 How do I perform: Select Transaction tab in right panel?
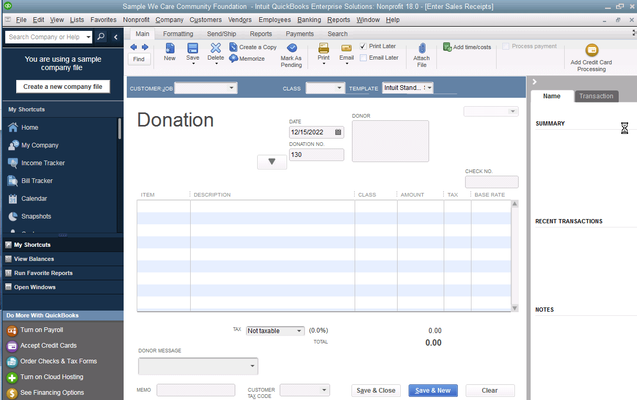pyautogui.click(x=597, y=96)
